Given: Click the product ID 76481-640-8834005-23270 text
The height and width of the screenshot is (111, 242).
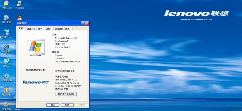Looking at the screenshot, I should [68, 62].
